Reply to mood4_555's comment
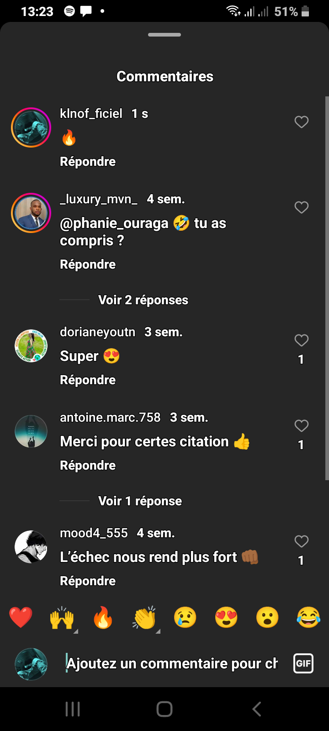This screenshot has width=329, height=731. 88,581
